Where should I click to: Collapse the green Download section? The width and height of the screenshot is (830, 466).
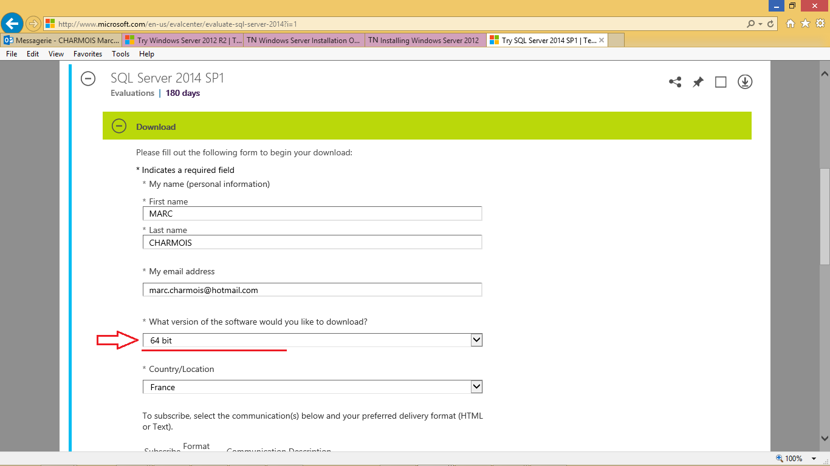119,126
